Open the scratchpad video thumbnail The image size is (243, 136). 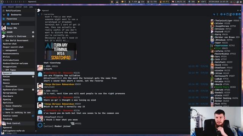(61, 51)
